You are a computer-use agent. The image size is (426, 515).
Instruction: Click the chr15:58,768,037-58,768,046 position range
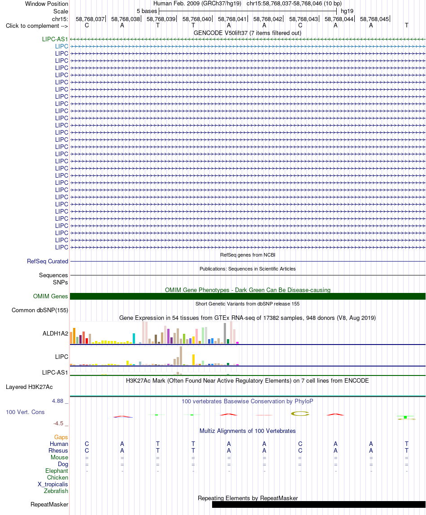coord(294,4)
